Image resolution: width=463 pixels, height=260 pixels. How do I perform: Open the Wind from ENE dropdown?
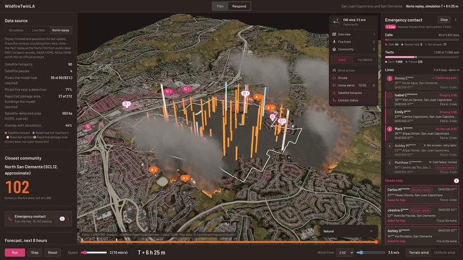345,253
